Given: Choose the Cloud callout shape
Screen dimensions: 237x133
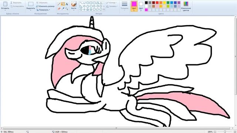Looking at the screenshot, I should coord(101,10).
